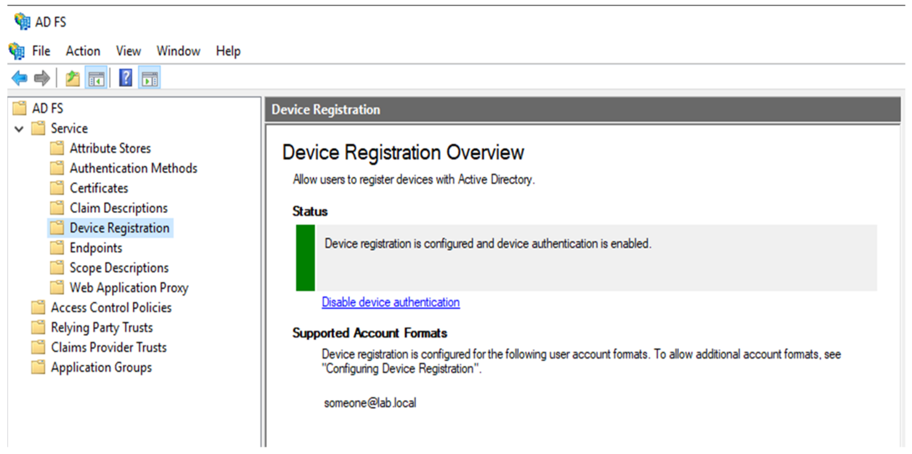This screenshot has width=912, height=454.
Task: Open the File menu
Action: coord(41,51)
